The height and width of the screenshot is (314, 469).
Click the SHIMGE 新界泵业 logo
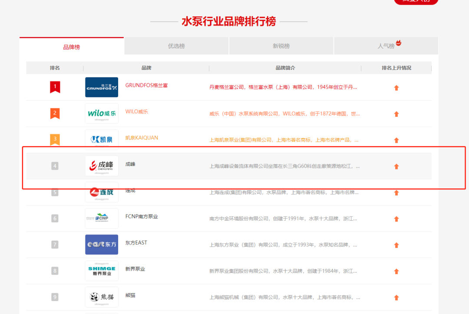102,271
